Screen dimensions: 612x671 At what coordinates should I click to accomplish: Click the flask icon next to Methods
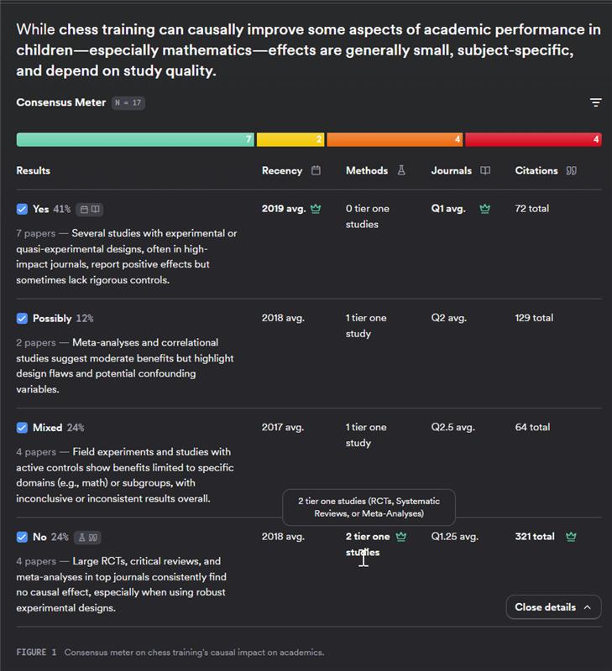[x=401, y=170]
